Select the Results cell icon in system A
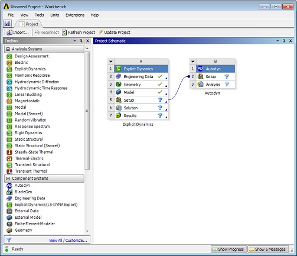This screenshot has height=256, width=297. point(118,115)
